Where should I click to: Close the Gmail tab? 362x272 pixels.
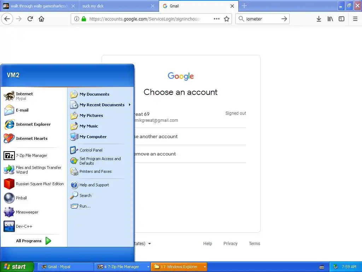[x=232, y=6]
